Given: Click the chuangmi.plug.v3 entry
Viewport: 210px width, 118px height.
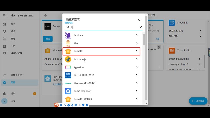Looking at the screenshot, I should (178, 64).
